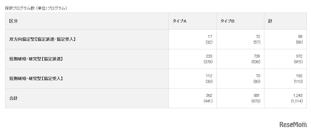
Task: Click the タイプB cell showing 72 (57)
Action: point(258,39)
